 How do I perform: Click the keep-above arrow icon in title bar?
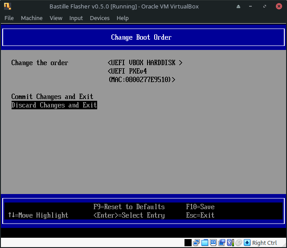click(x=238, y=7)
